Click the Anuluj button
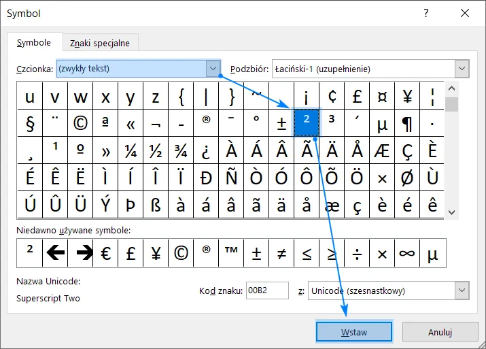486x349 pixels. (440, 332)
